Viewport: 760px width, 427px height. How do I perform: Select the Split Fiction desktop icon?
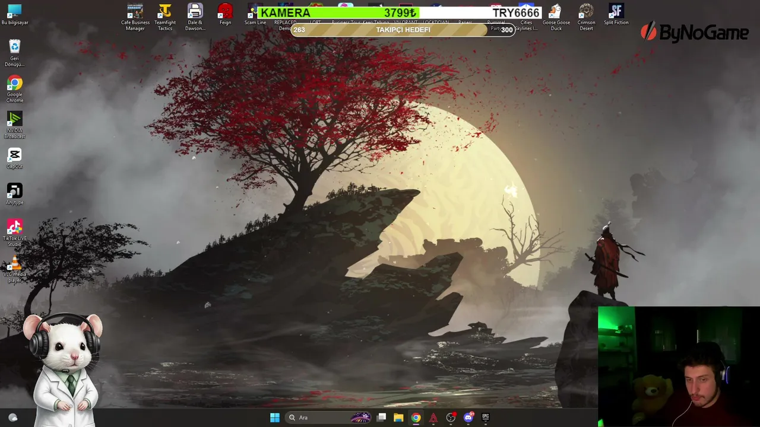(x=616, y=15)
